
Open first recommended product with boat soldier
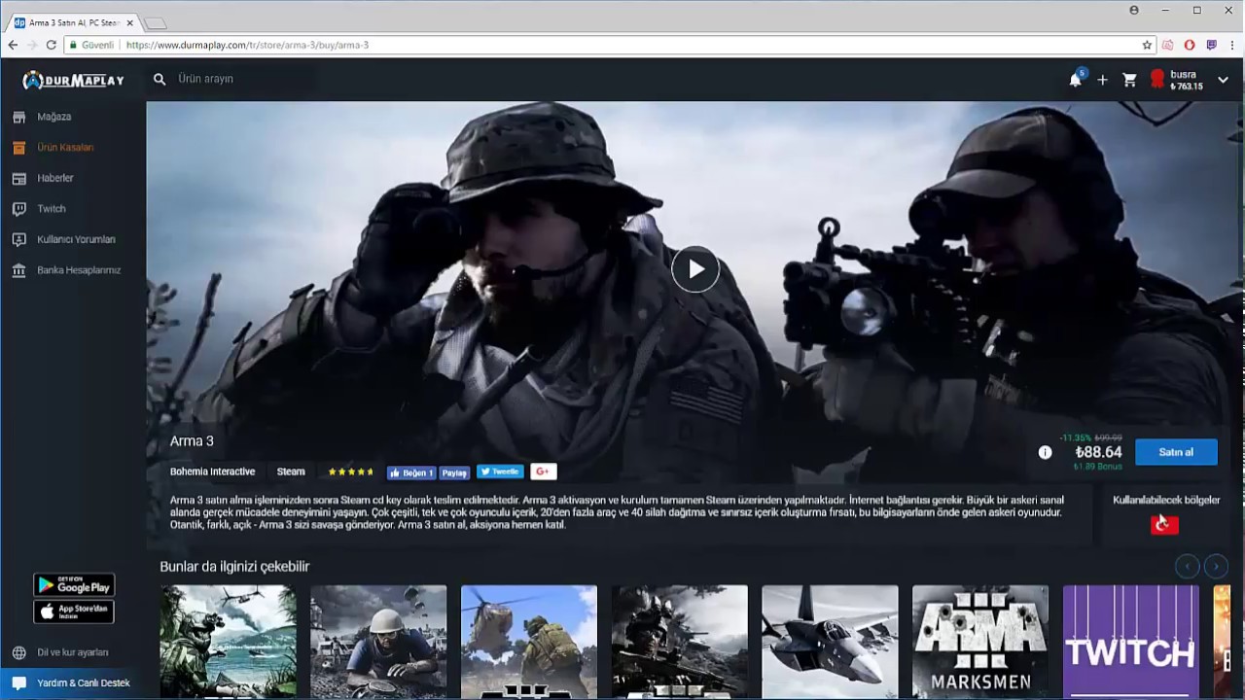point(228,642)
